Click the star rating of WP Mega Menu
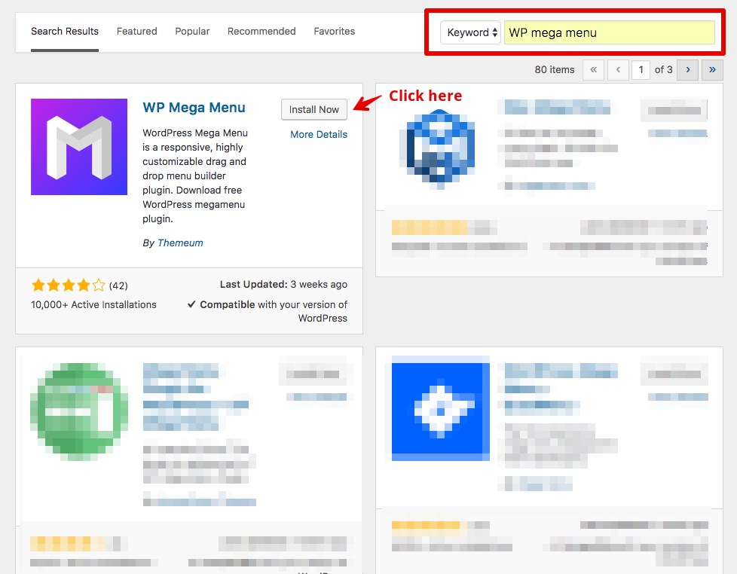The image size is (737, 574). click(68, 285)
